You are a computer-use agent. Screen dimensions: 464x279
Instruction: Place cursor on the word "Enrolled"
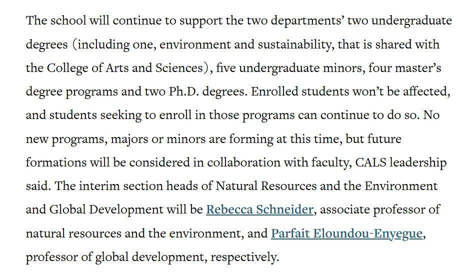pos(272,91)
